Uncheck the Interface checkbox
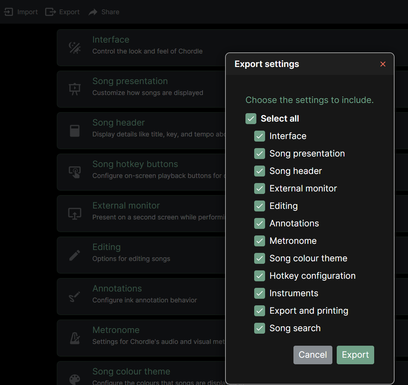The height and width of the screenshot is (385, 408). pos(260,136)
